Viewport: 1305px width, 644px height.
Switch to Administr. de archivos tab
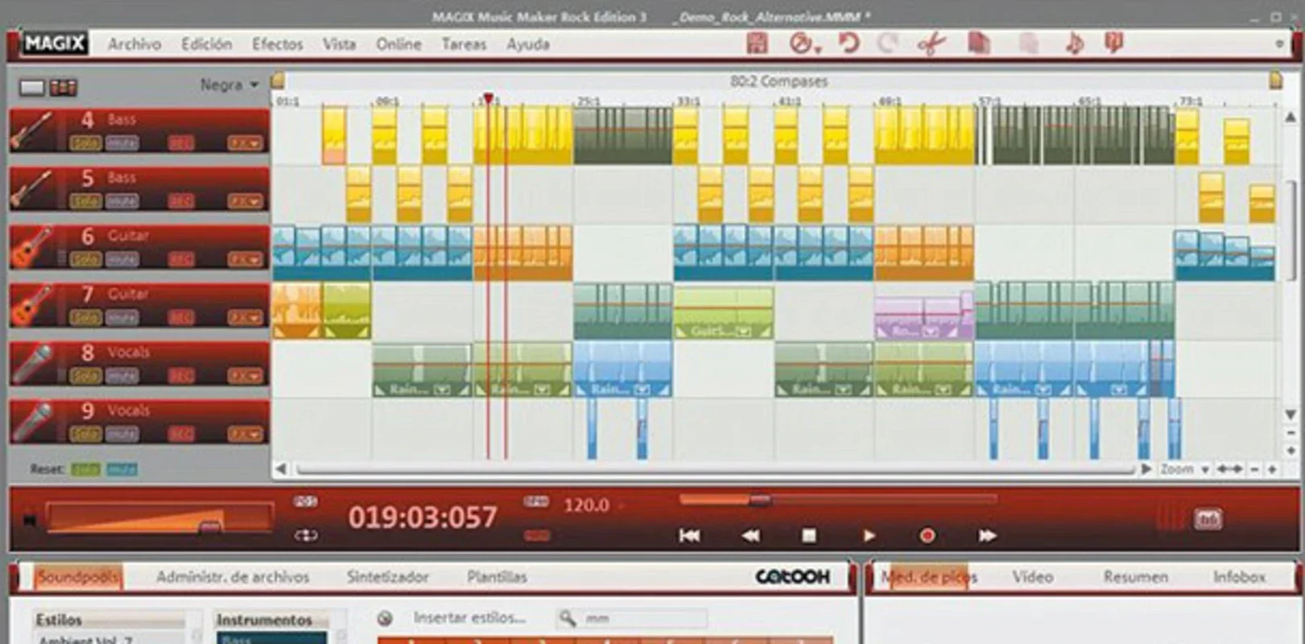coord(233,577)
